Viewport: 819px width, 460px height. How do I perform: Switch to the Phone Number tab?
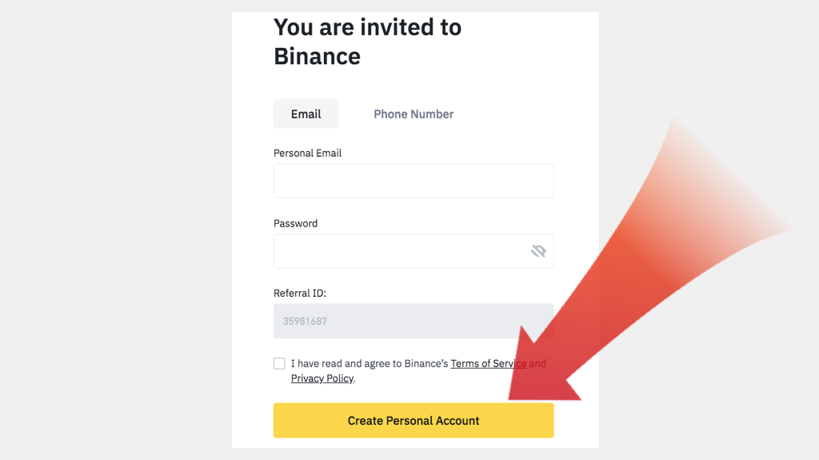pyautogui.click(x=413, y=114)
